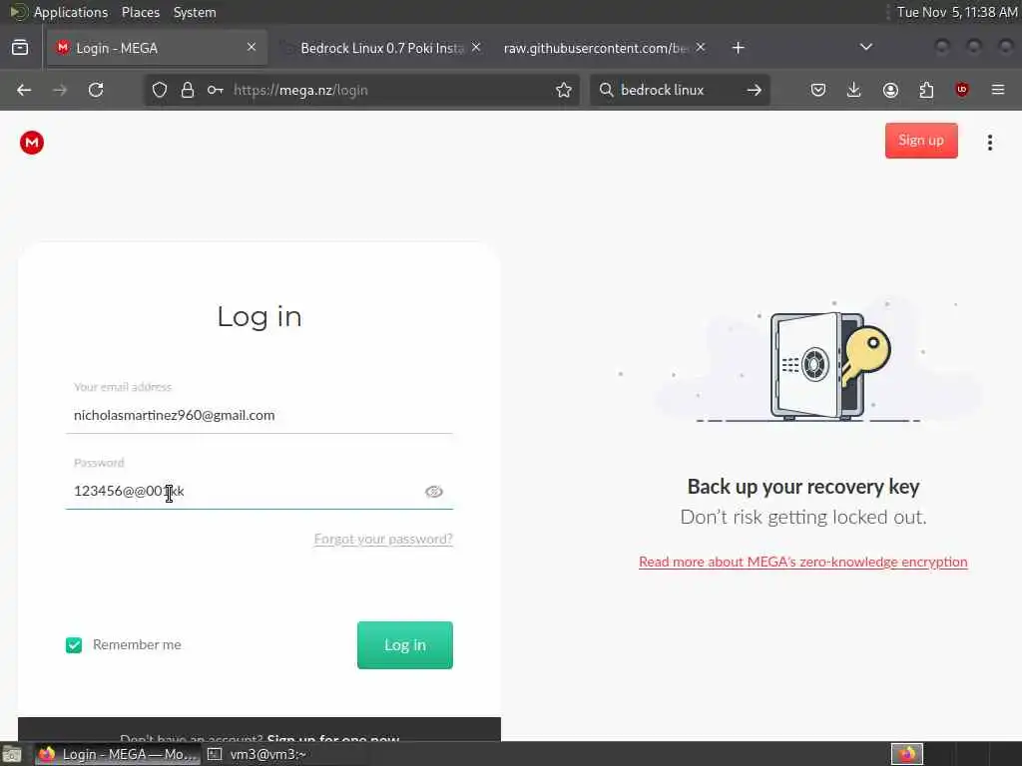Switch to the Login - MEGA tab
This screenshot has height=766, width=1022.
click(x=157, y=48)
